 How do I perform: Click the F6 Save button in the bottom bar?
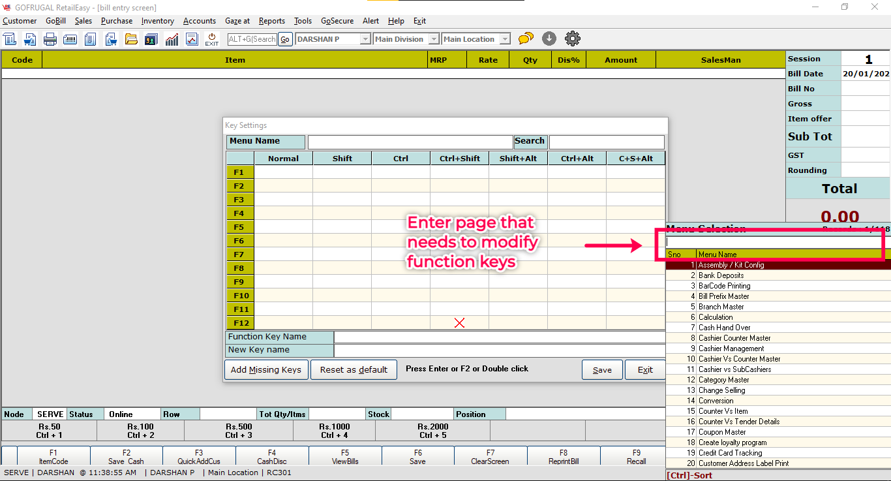coord(418,457)
